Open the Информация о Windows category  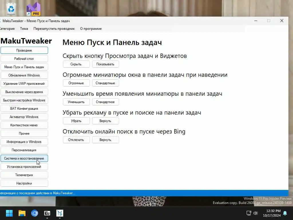tap(24, 142)
